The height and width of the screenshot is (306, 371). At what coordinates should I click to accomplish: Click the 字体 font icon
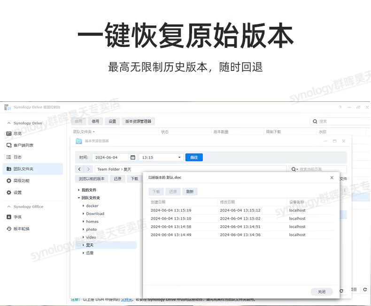(9, 217)
